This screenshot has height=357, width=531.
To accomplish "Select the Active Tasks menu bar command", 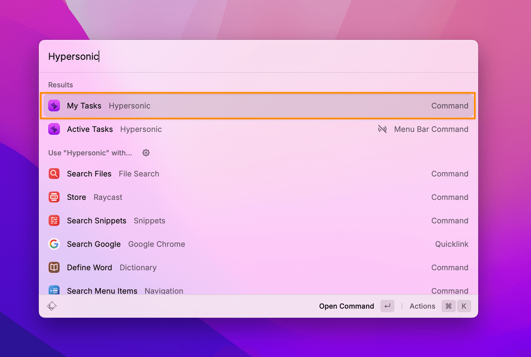I will (258, 129).
